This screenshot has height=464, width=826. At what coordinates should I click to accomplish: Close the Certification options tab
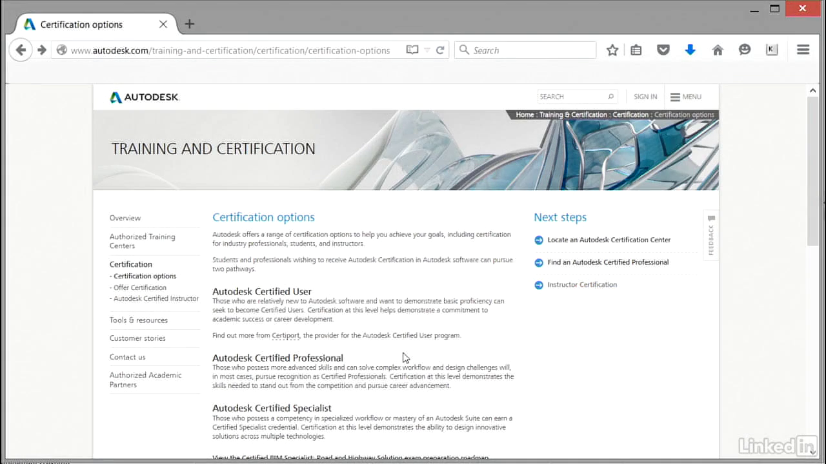[x=163, y=24]
